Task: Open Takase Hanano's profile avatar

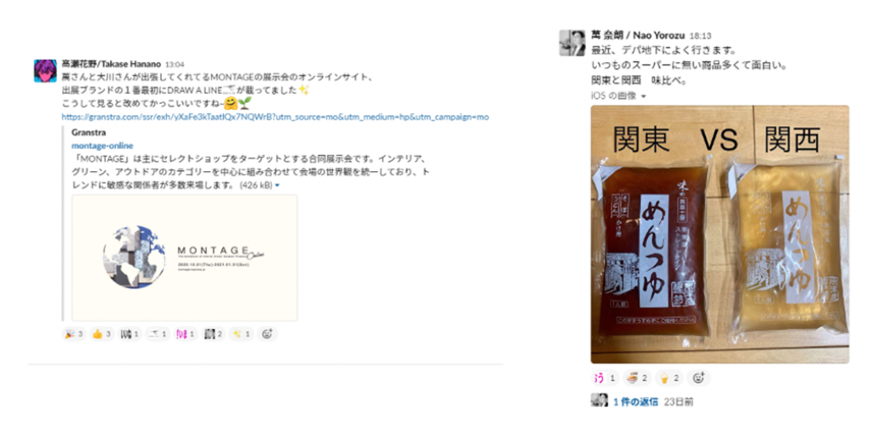Action: [x=45, y=71]
